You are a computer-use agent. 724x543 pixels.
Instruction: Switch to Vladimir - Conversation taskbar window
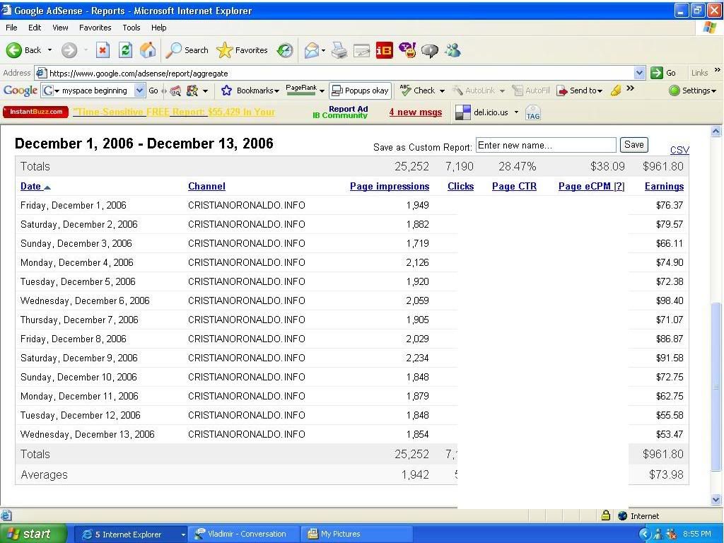[244, 535]
